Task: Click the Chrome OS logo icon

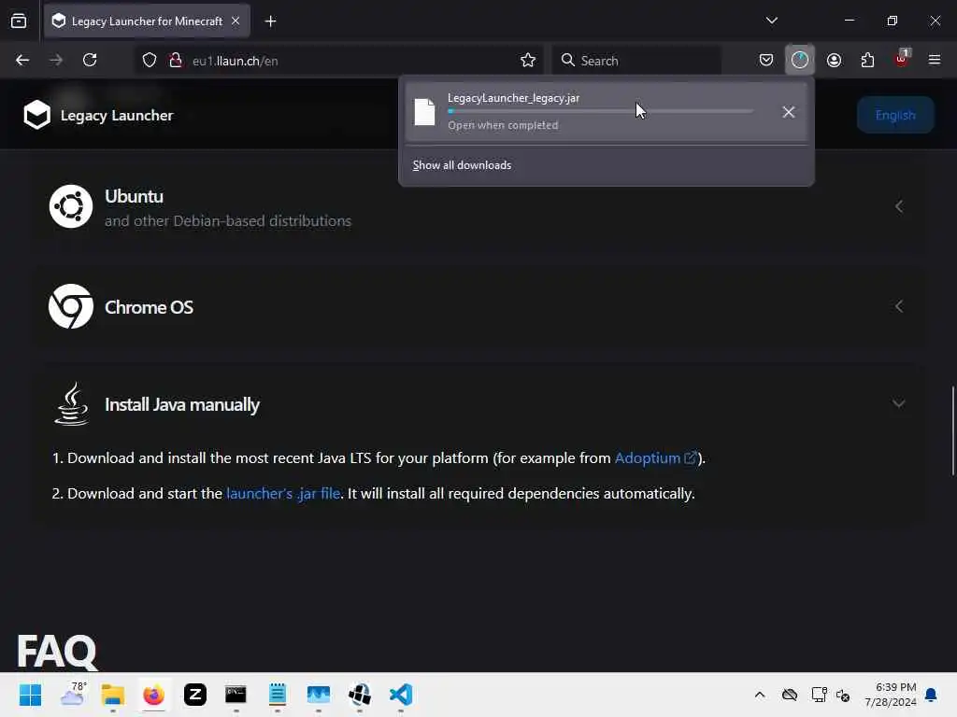Action: [x=71, y=306]
